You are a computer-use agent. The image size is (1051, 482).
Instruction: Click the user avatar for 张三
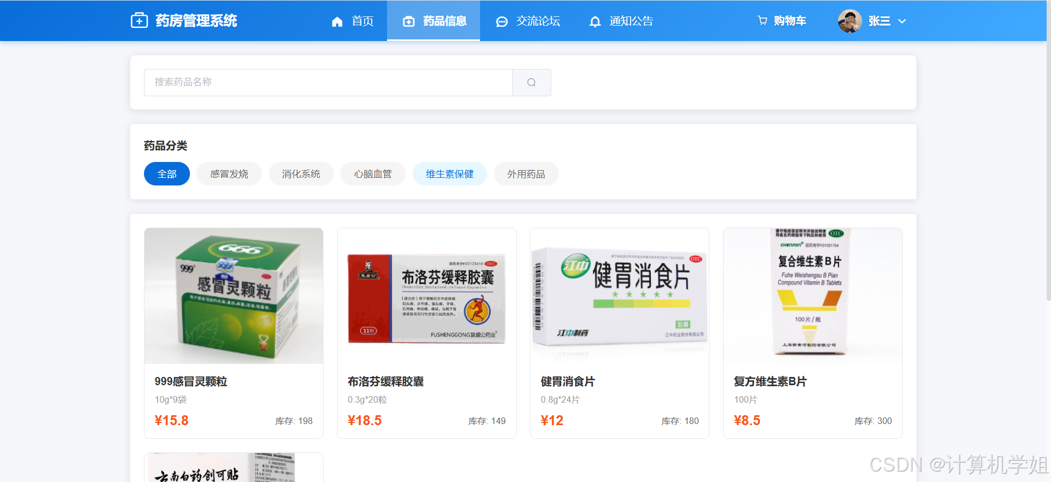tap(850, 21)
